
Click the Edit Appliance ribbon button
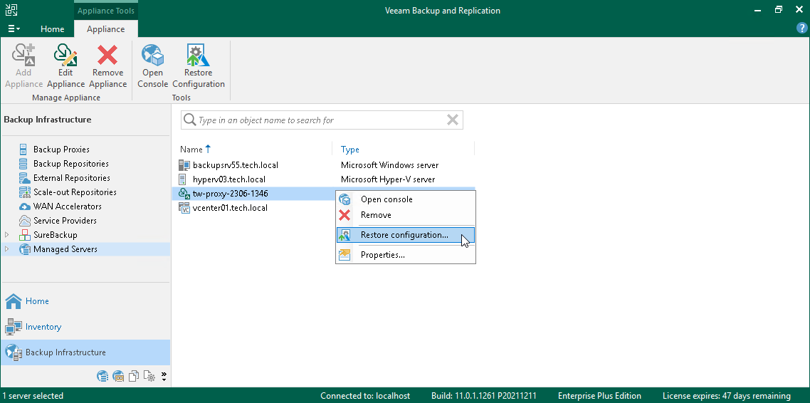click(x=65, y=67)
